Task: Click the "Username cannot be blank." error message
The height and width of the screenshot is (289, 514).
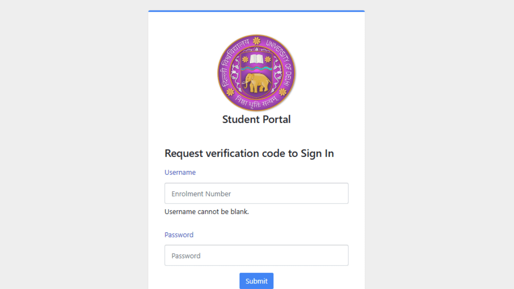Action: pos(207,212)
